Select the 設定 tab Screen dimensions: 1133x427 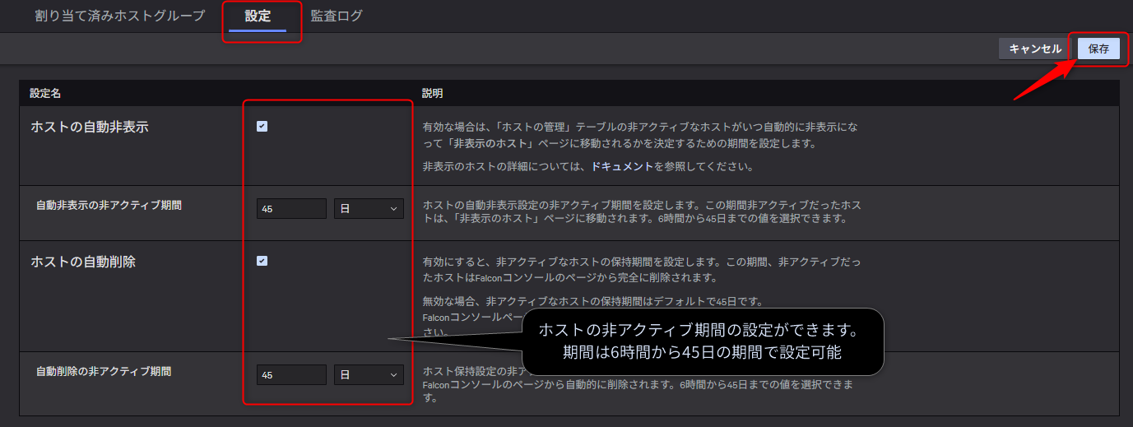[258, 16]
